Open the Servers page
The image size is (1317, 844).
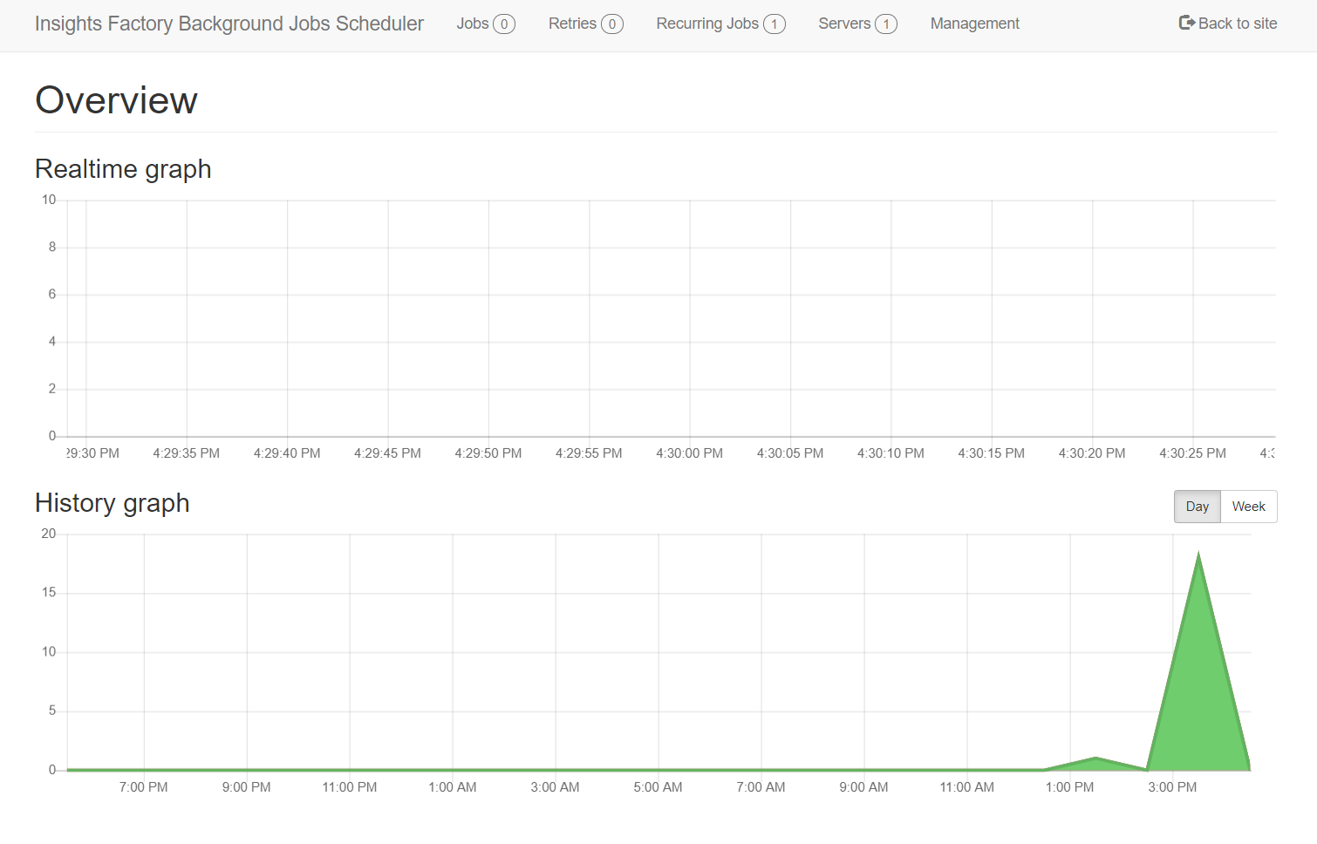point(843,24)
